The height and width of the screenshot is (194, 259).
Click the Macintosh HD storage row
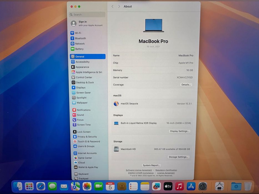[152, 149]
